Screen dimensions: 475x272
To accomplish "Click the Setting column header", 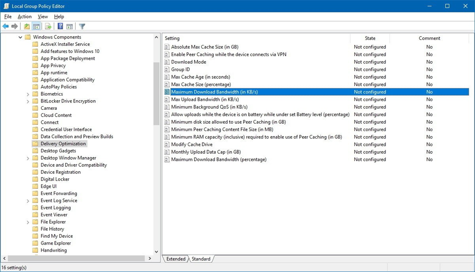I will point(255,38).
